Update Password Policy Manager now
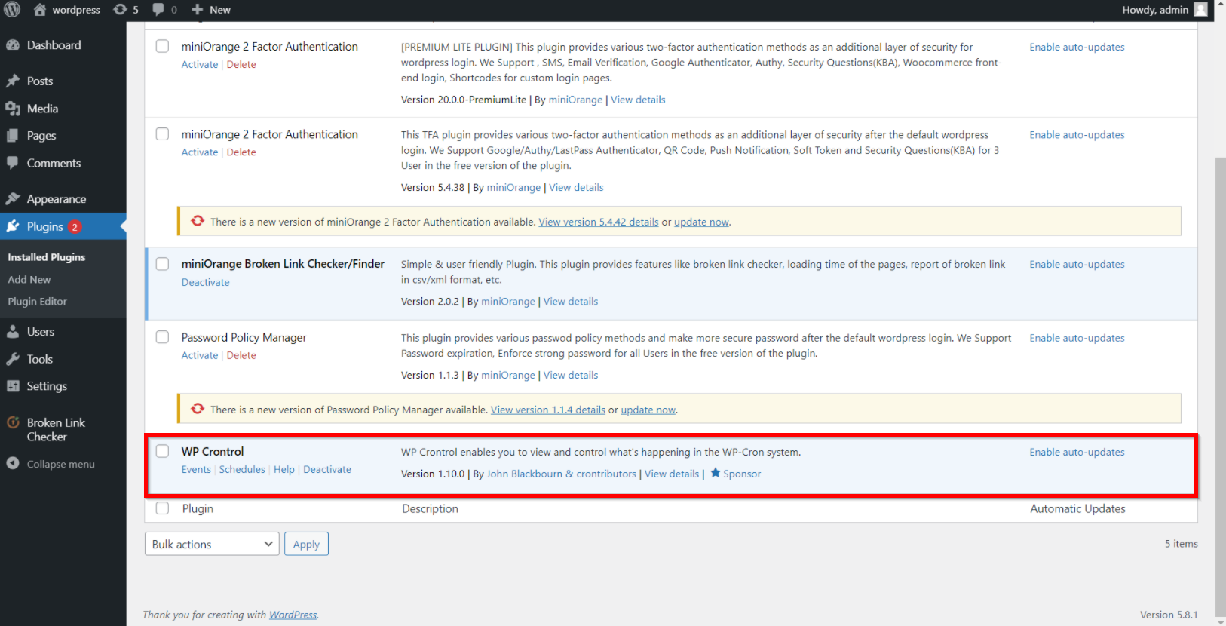1226x626 pixels. 648,410
